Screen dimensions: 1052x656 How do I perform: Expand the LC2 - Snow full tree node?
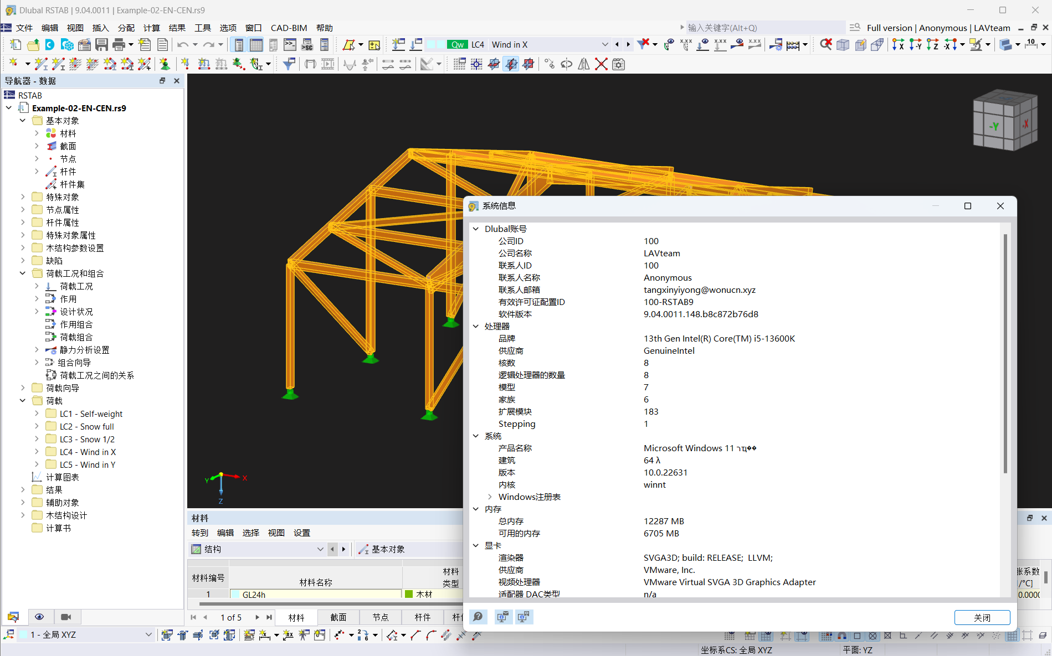click(x=37, y=426)
